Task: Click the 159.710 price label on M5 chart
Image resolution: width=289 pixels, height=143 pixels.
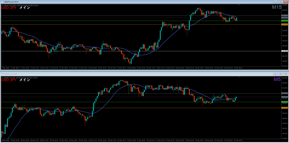Action: pos(284,93)
